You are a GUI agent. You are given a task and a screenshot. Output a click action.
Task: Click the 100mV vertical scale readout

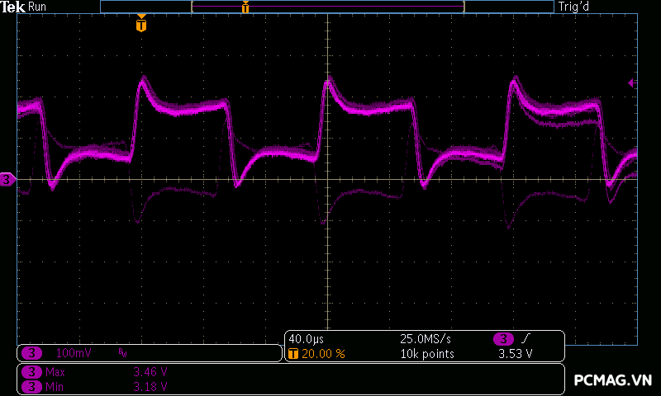73,353
